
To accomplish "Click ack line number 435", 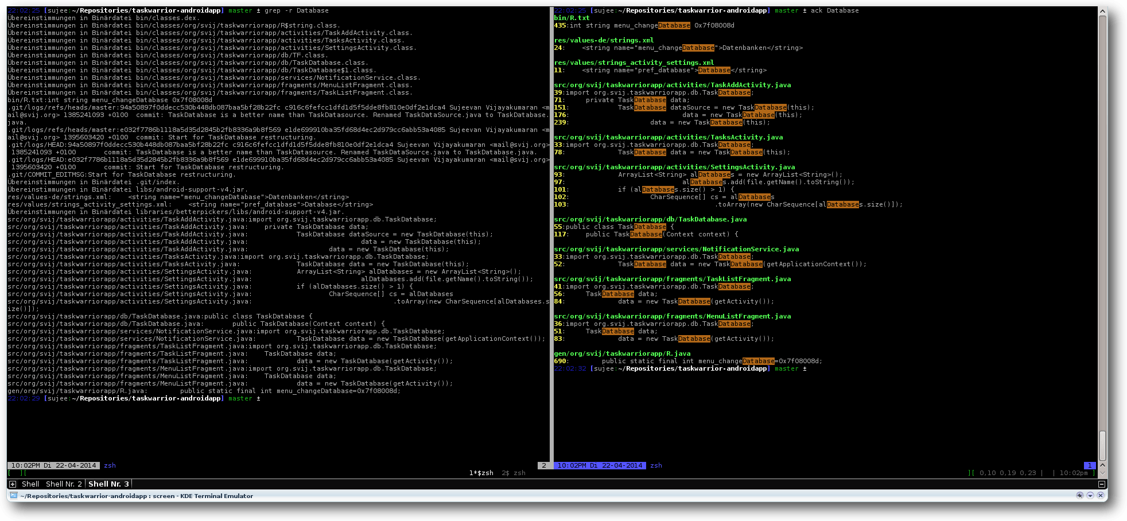I will tap(560, 25).
